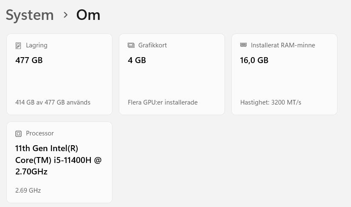Select the Grafikkort card label
The height and width of the screenshot is (207, 351).
152,45
